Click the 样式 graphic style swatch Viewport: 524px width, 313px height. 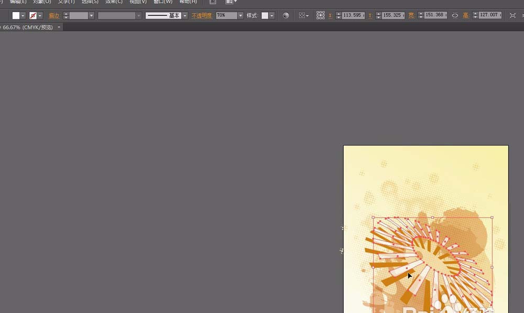click(x=265, y=15)
